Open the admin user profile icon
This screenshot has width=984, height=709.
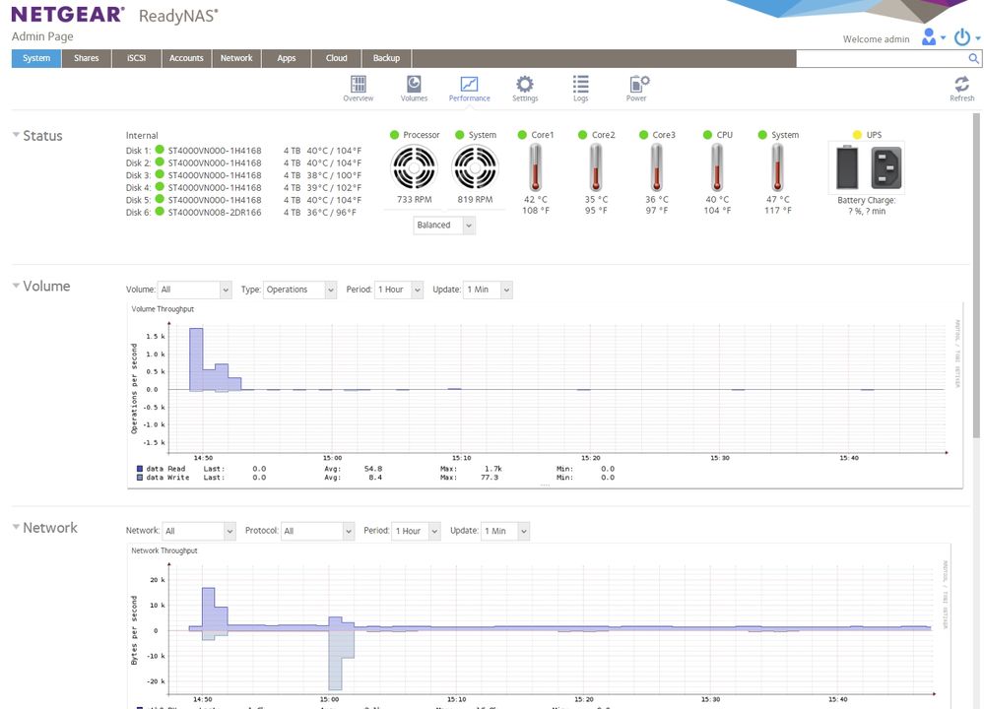[929, 37]
